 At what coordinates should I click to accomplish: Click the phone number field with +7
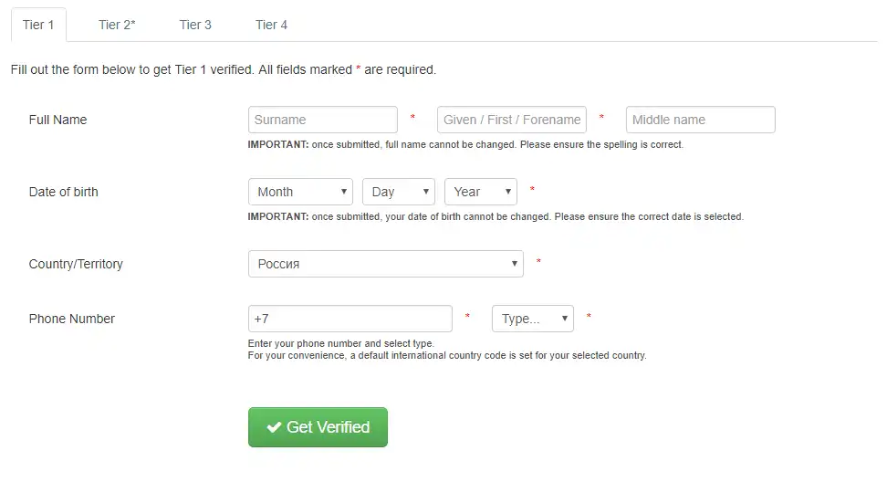[350, 319]
